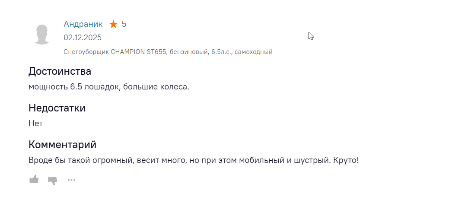The image size is (468, 197).
Task: Click the word самоходный in product description
Action: [x=254, y=52]
